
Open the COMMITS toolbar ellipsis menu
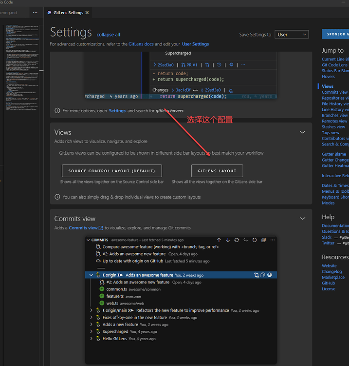coord(273,240)
